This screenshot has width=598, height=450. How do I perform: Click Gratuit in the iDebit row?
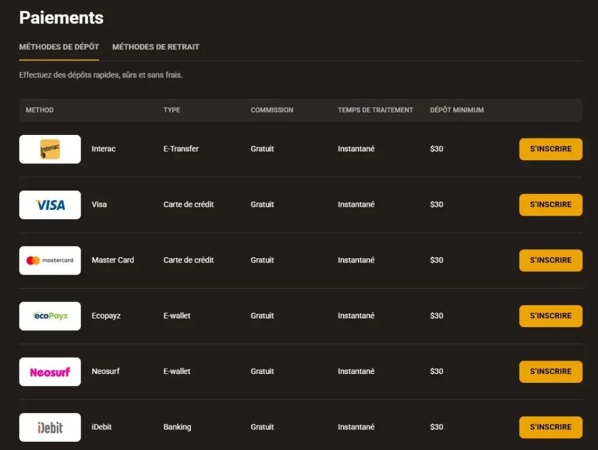tap(262, 427)
